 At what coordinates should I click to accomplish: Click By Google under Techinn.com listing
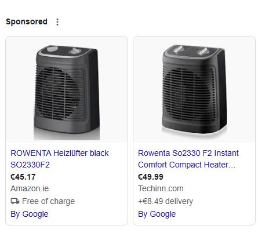[x=157, y=214]
